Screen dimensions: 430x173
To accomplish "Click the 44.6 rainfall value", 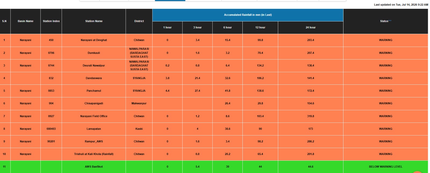I will [311, 167].
